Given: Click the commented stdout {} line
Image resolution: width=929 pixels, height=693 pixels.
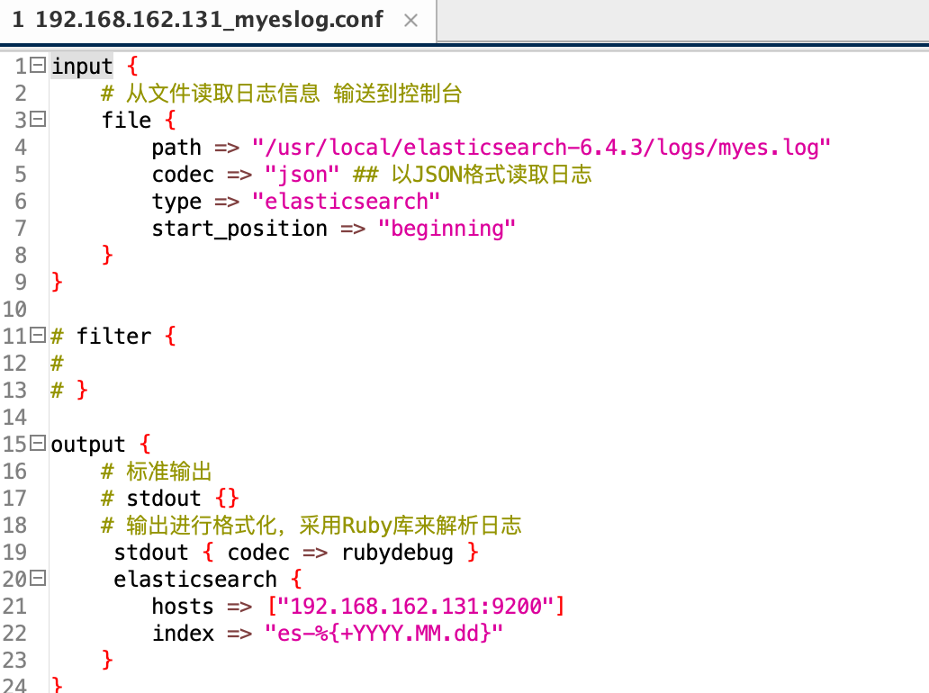Looking at the screenshot, I should pyautogui.click(x=170, y=499).
